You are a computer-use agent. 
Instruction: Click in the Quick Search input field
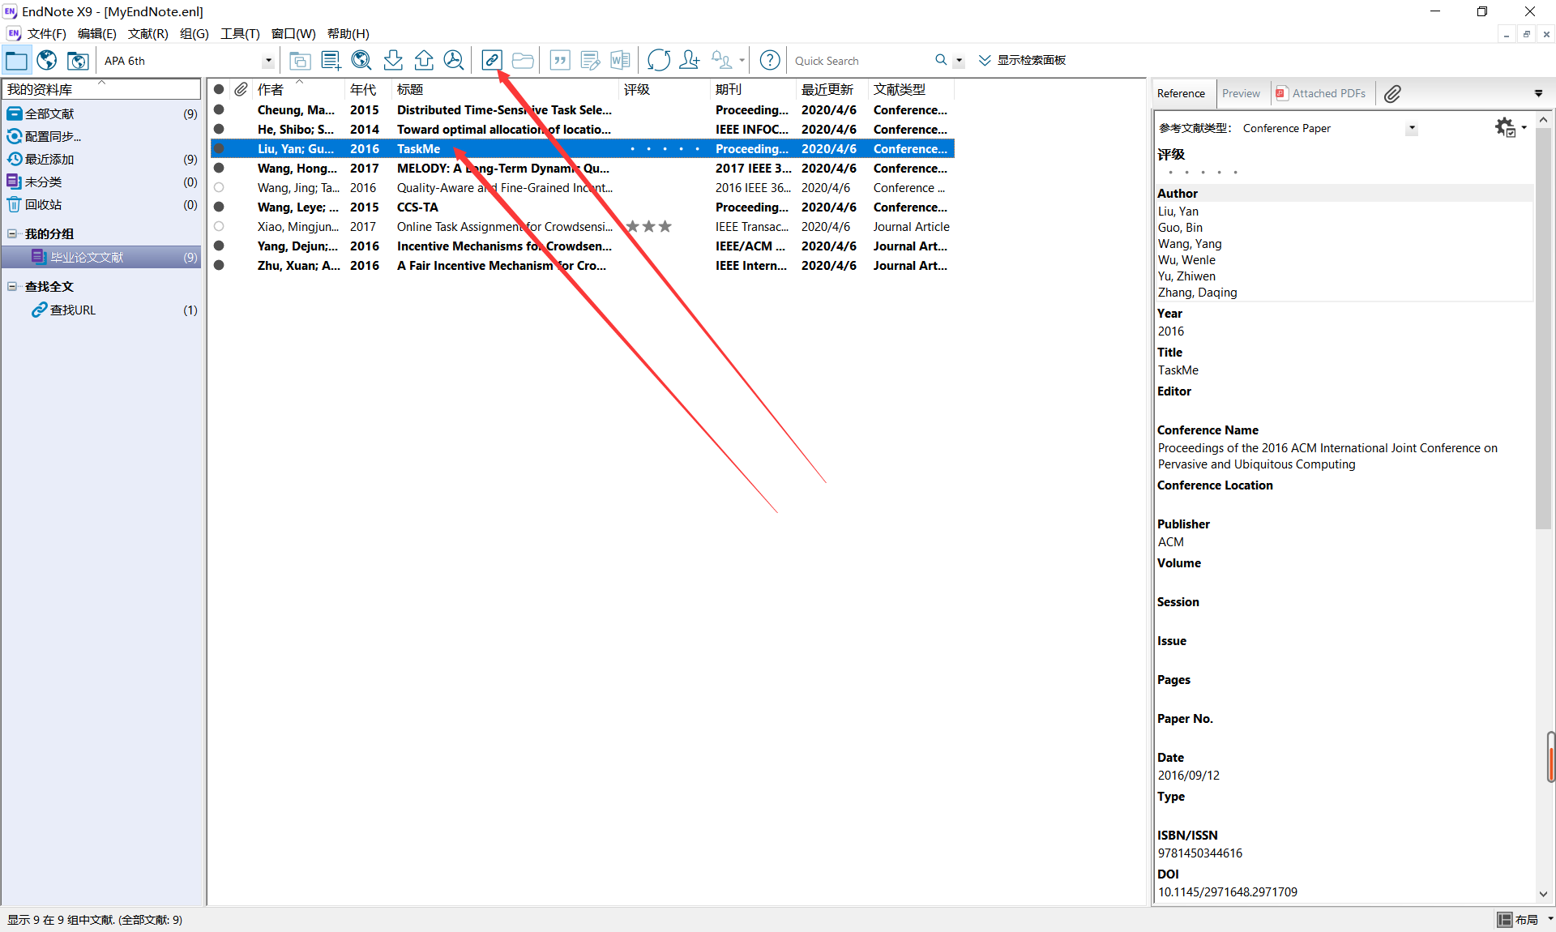tap(861, 61)
